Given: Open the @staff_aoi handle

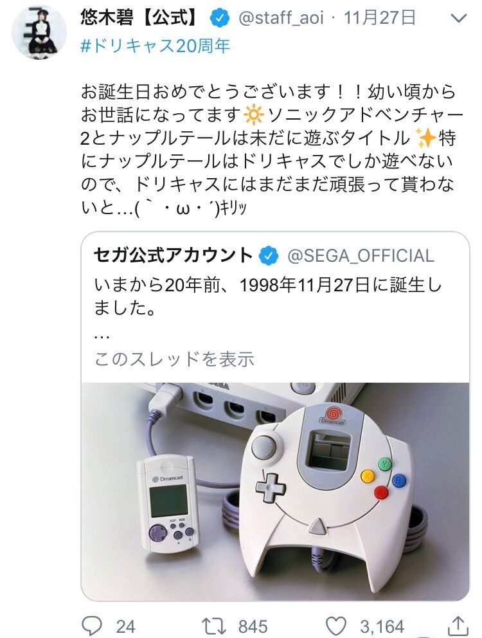Looking at the screenshot, I should coord(281,18).
